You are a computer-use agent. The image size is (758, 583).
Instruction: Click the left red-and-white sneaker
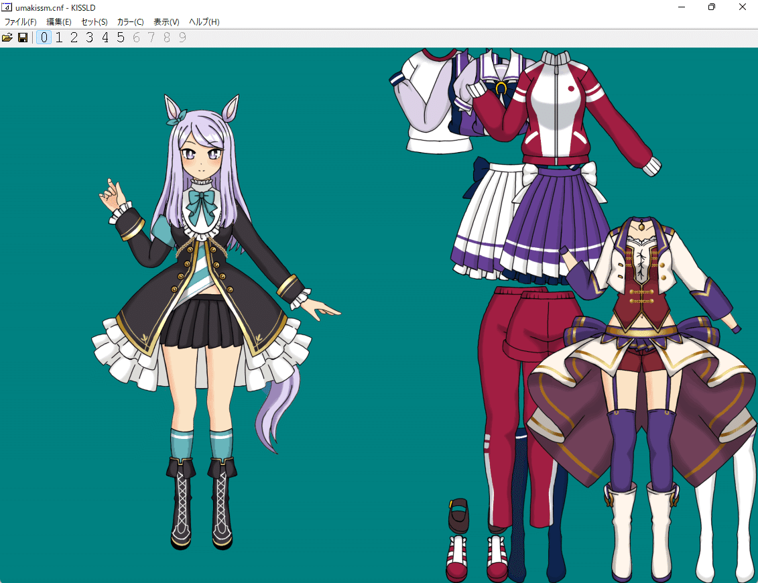(x=457, y=558)
